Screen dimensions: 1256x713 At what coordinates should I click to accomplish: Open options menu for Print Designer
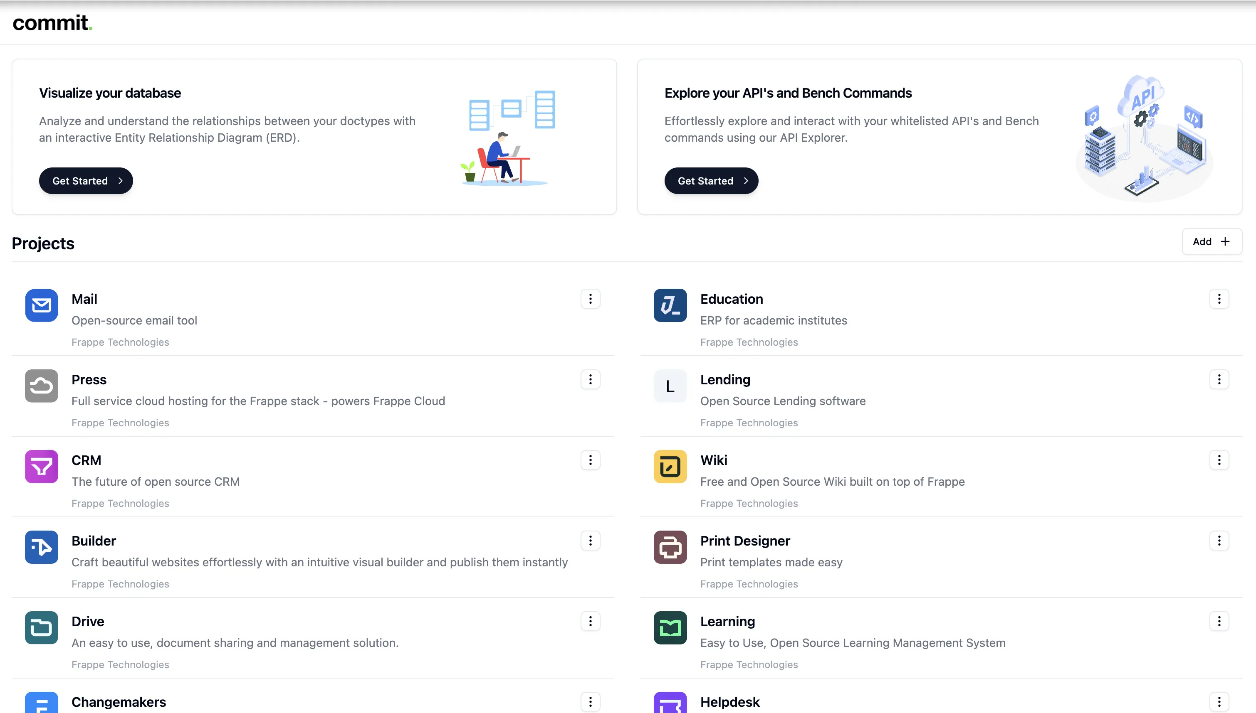click(1219, 541)
